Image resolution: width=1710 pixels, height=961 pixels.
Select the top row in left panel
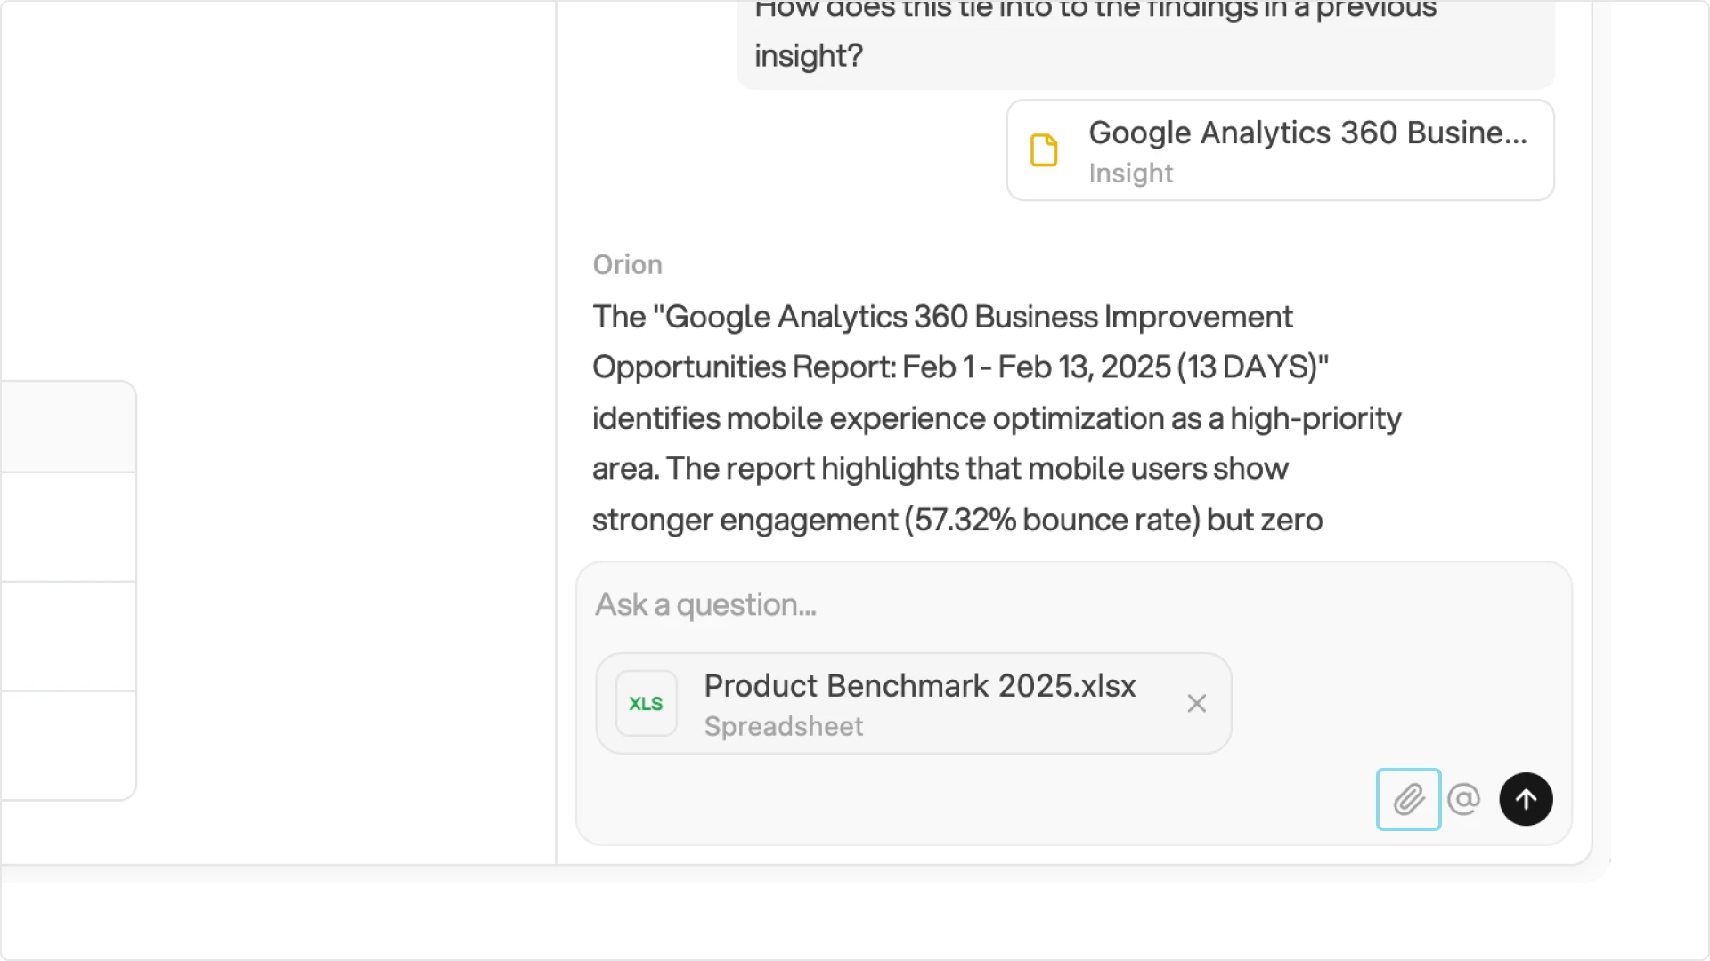pos(69,427)
